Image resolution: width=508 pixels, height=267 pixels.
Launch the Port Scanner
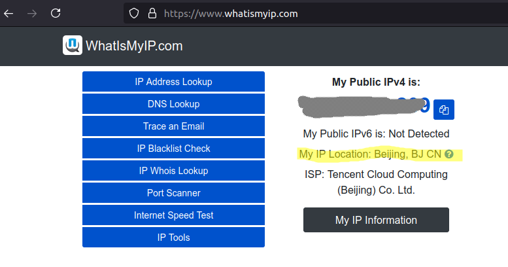click(173, 193)
